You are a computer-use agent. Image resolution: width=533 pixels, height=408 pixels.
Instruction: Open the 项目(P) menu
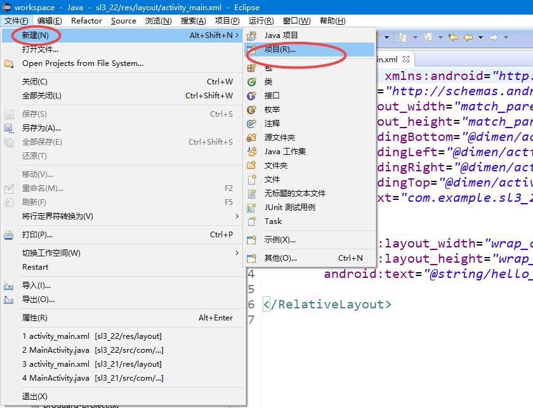[x=227, y=21]
